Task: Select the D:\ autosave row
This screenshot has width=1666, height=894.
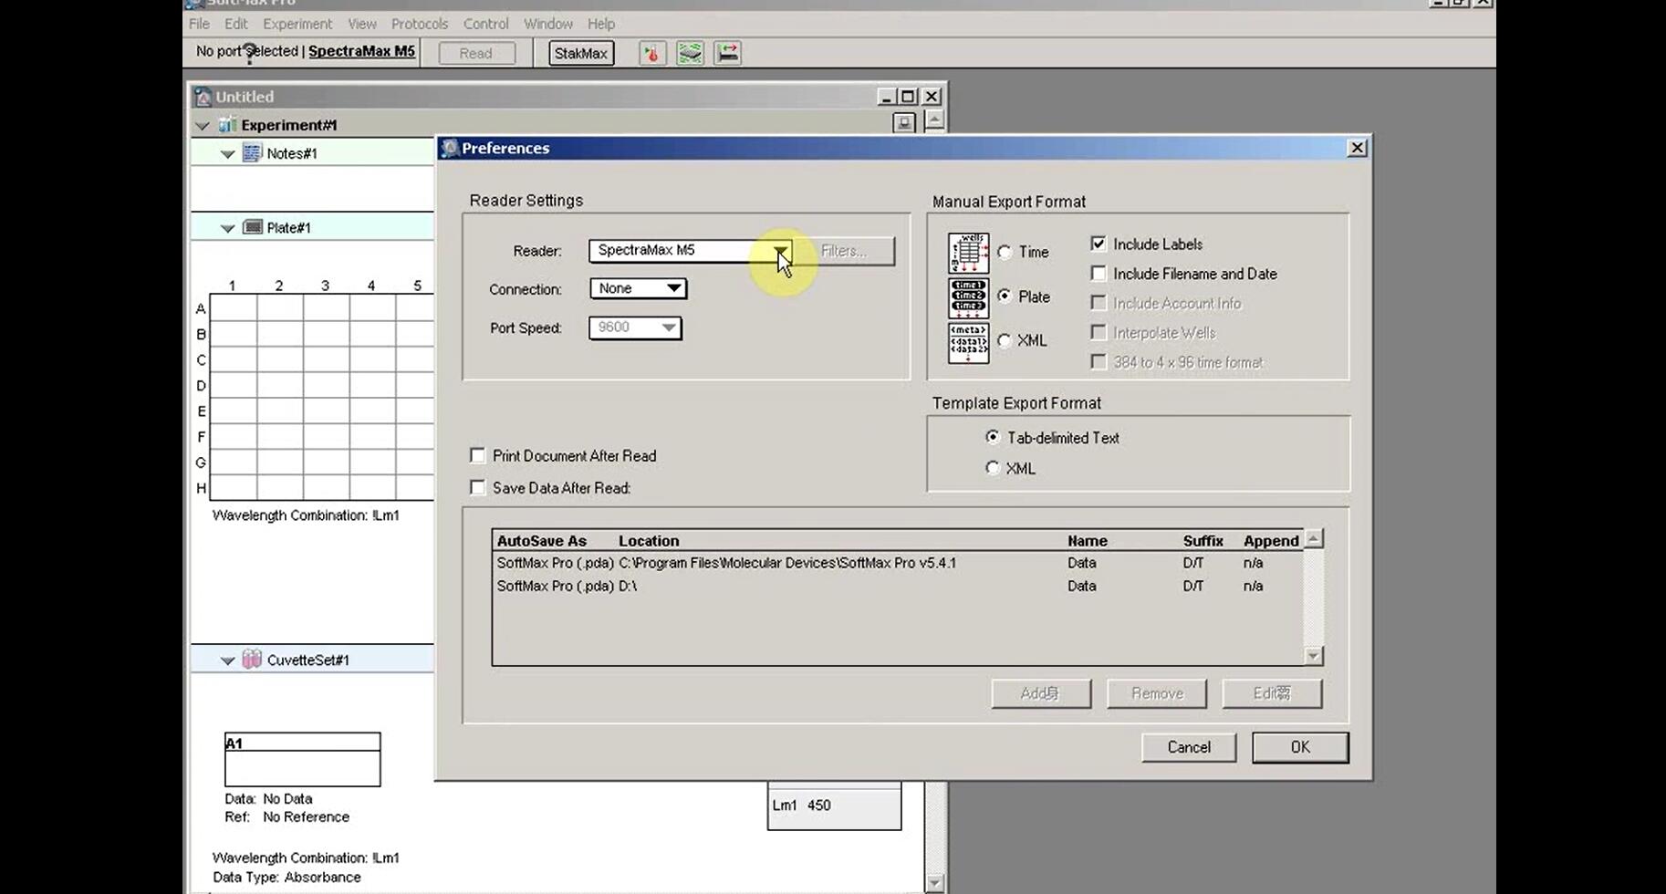Action: pos(898,586)
